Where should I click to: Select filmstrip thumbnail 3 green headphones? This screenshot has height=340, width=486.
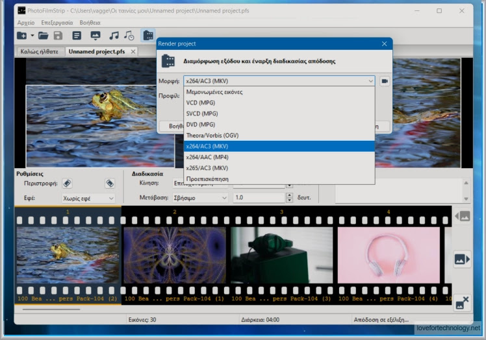point(282,255)
